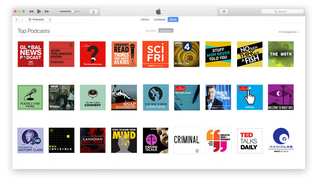Open The New Yorker Comment podcast
Viewport: 317px width, 185px height.
(93, 97)
